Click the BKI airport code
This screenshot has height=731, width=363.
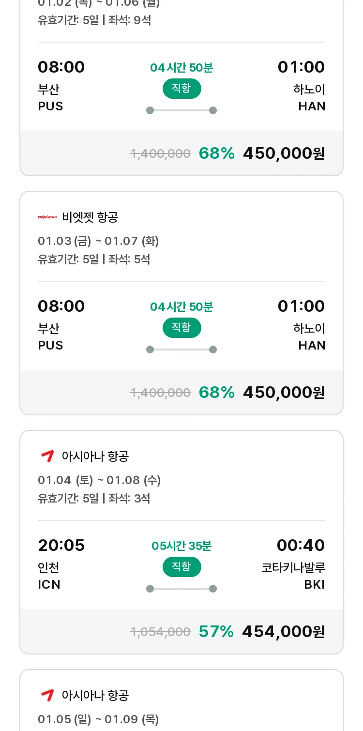[314, 585]
